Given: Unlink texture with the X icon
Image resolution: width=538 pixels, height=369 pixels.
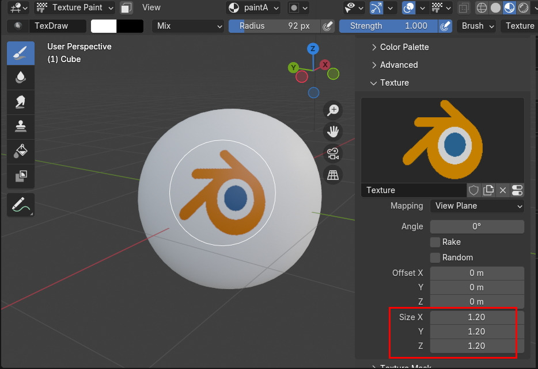Looking at the screenshot, I should (x=503, y=190).
